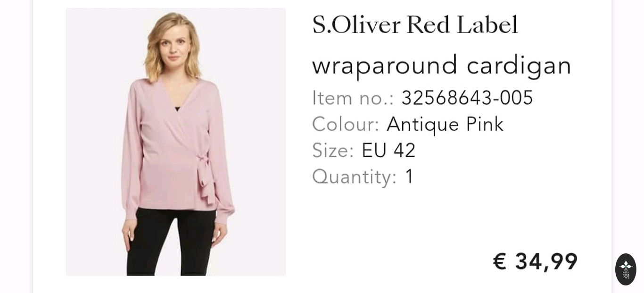
Task: Click the Item no. label
Action: 353,98
